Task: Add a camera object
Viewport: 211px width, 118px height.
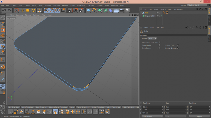Action: 122,10
